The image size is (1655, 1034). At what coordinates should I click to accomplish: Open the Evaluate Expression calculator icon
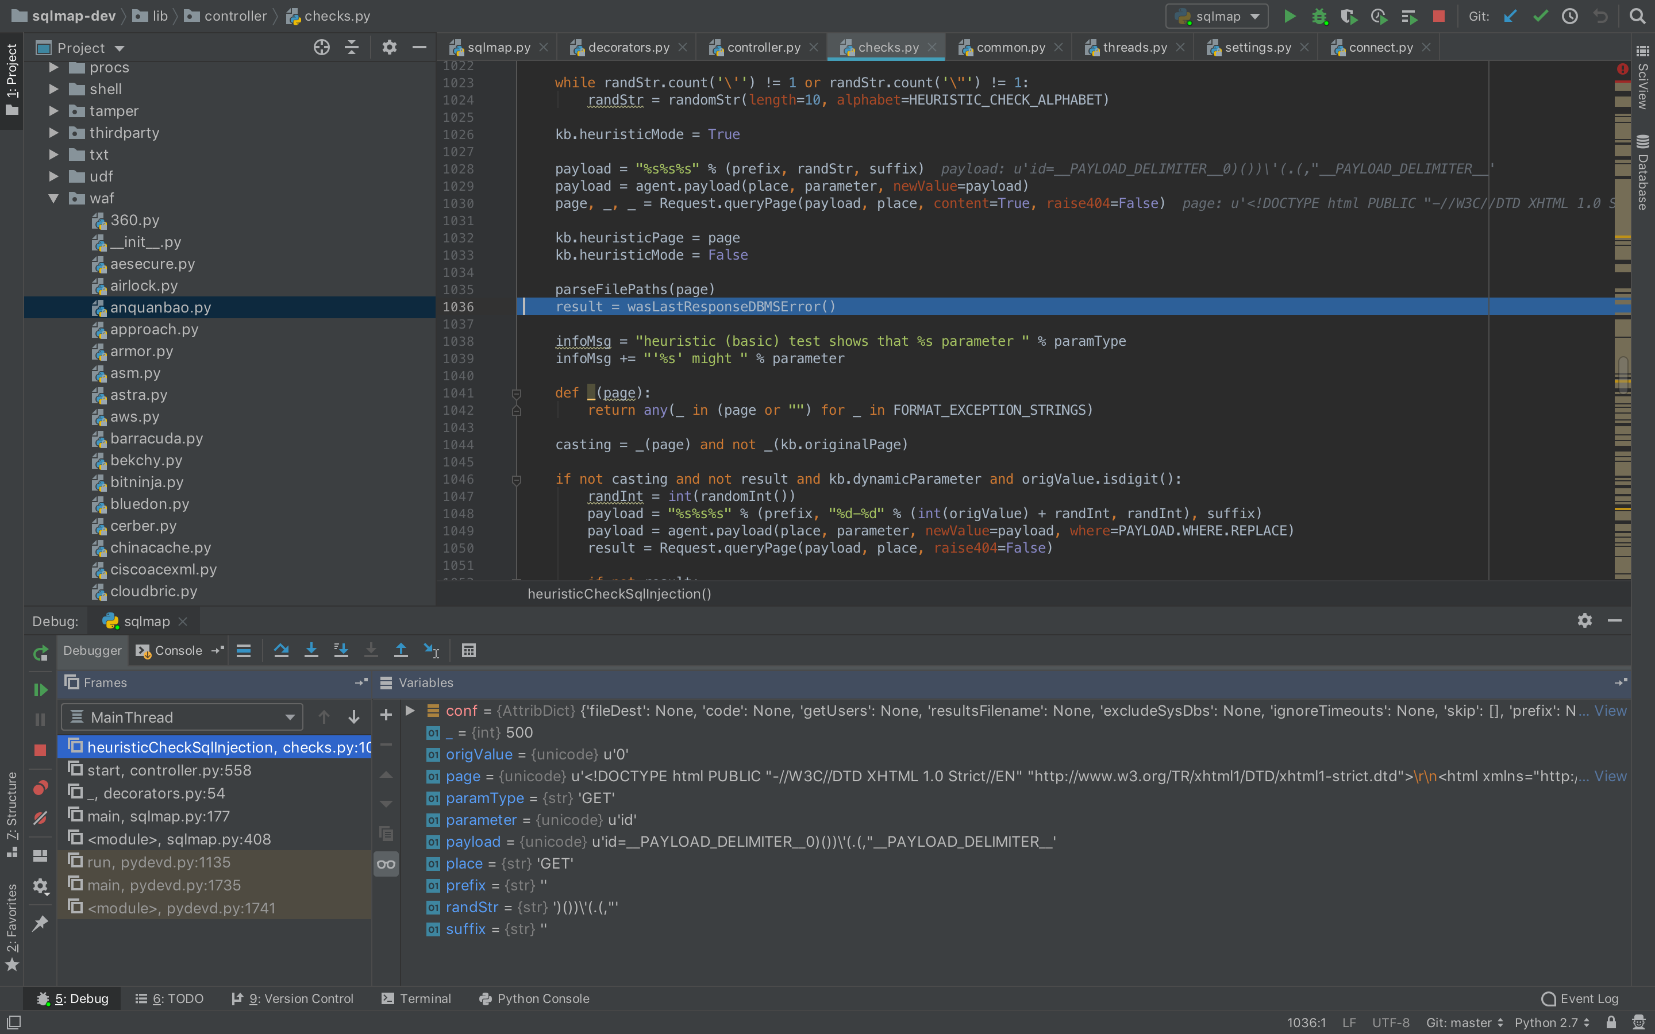pos(468,650)
